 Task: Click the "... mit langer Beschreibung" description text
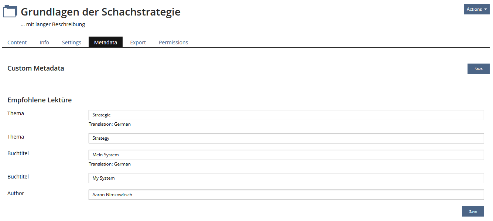pyautogui.click(x=53, y=24)
